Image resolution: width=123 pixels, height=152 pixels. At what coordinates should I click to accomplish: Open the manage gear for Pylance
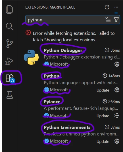click(x=117, y=115)
